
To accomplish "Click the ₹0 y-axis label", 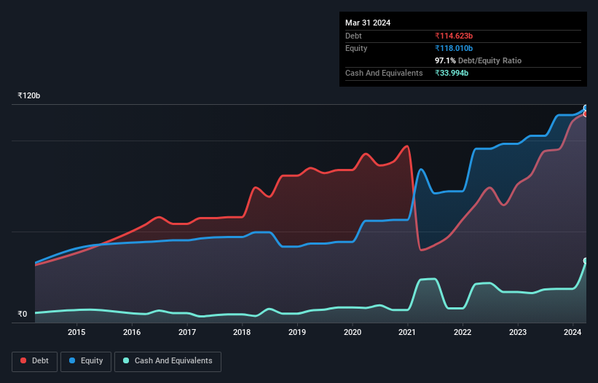I will [22, 314].
